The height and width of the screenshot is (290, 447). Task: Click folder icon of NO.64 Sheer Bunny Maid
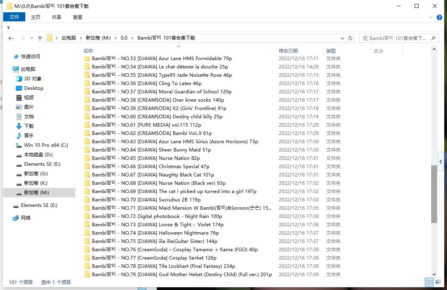(87, 150)
